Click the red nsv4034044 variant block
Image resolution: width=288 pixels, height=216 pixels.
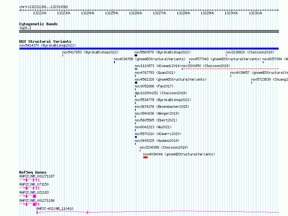146,157
